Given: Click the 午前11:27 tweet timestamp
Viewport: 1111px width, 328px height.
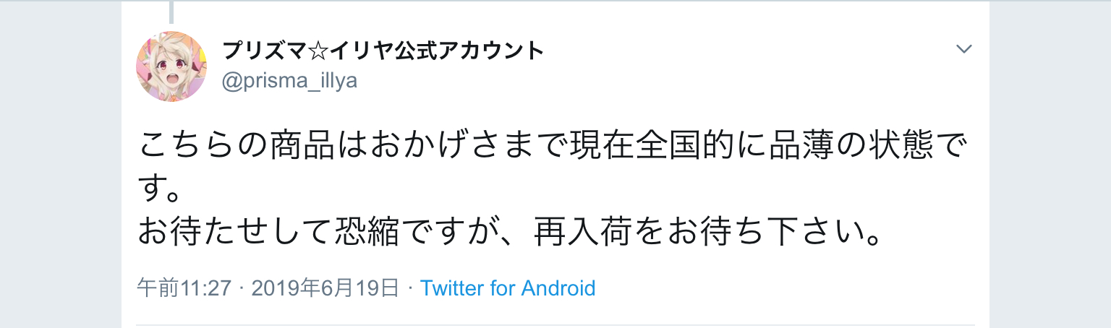Looking at the screenshot, I should pyautogui.click(x=184, y=288).
